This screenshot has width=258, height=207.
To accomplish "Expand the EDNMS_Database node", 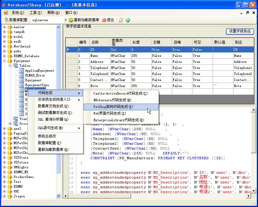I will coord(5,56).
